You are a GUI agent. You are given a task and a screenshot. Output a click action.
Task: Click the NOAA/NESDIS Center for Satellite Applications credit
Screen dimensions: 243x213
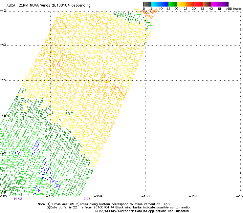tap(142, 211)
